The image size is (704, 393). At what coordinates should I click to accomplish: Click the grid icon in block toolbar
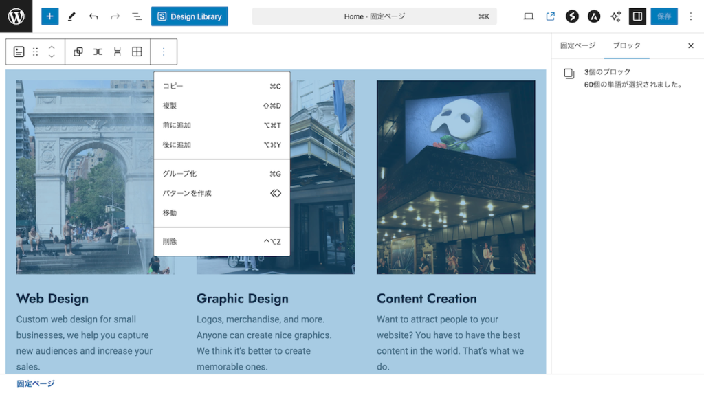pyautogui.click(x=137, y=52)
